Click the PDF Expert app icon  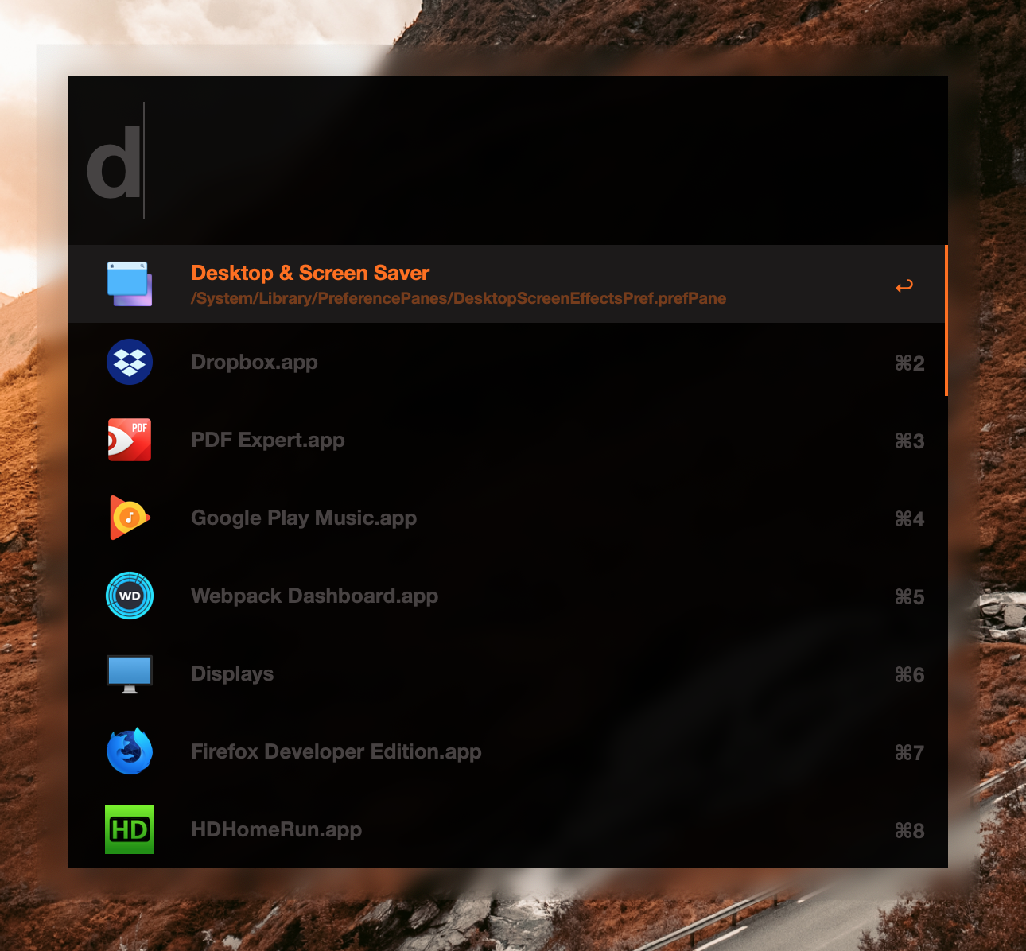(x=130, y=440)
